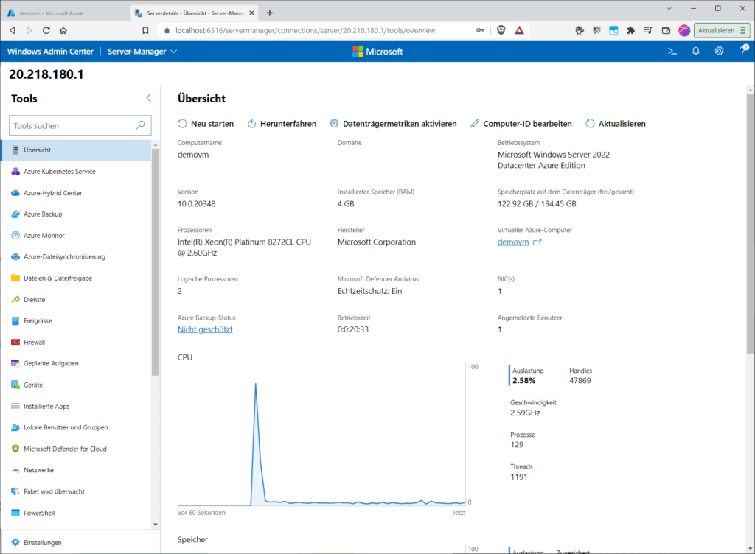Click the browser Aktualisieren update button
The image size is (755, 554).
tap(722, 30)
